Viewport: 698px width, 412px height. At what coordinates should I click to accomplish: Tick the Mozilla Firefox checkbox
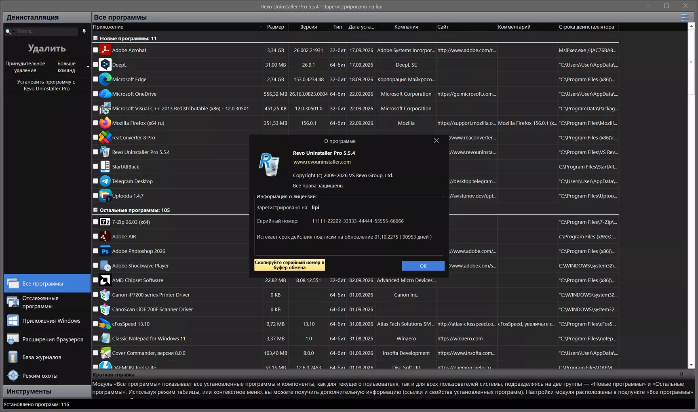pyautogui.click(x=95, y=123)
